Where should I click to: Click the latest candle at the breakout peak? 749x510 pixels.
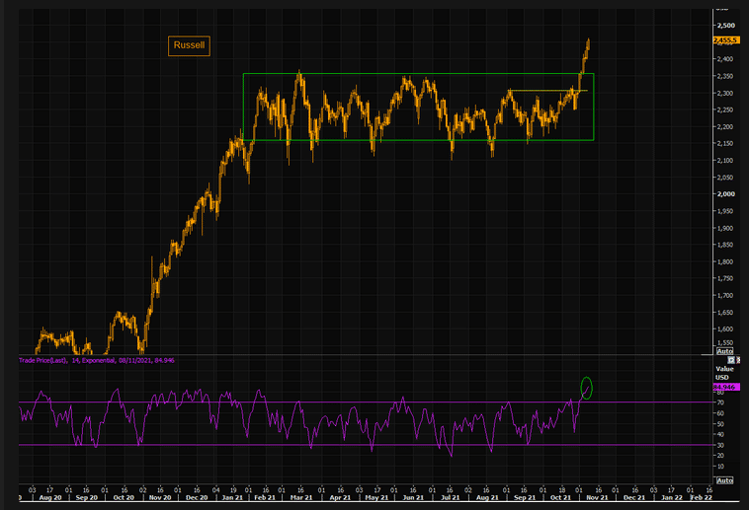point(588,43)
